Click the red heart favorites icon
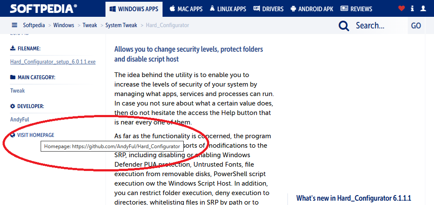This screenshot has width=434, height=205. (402, 8)
